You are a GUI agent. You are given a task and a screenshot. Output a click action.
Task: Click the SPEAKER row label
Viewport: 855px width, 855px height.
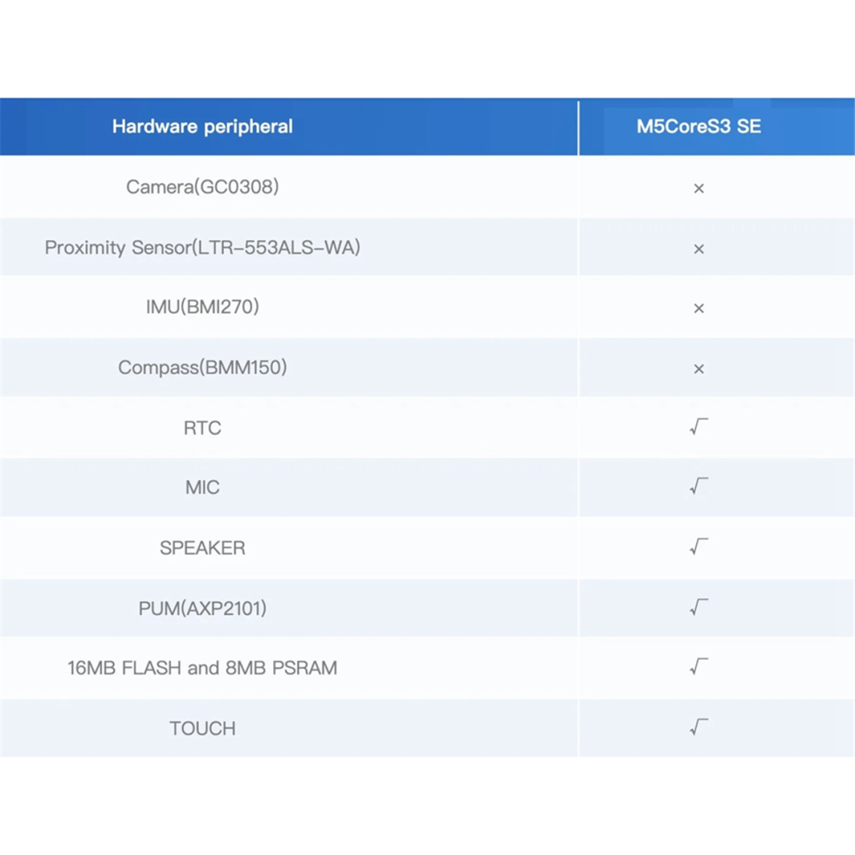[x=202, y=548]
